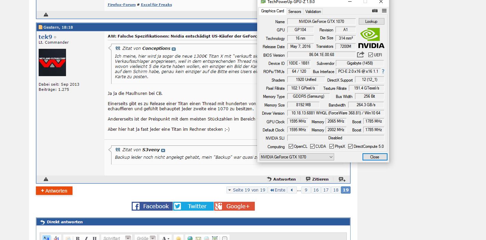The height and width of the screenshot is (240, 486).
Task: Click the Lookup button in GPU-Z
Action: pyautogui.click(x=371, y=22)
